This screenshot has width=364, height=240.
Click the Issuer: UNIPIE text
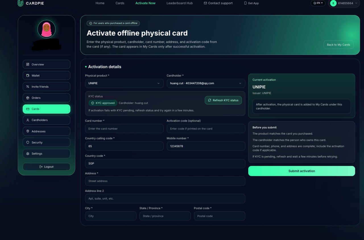(262, 93)
